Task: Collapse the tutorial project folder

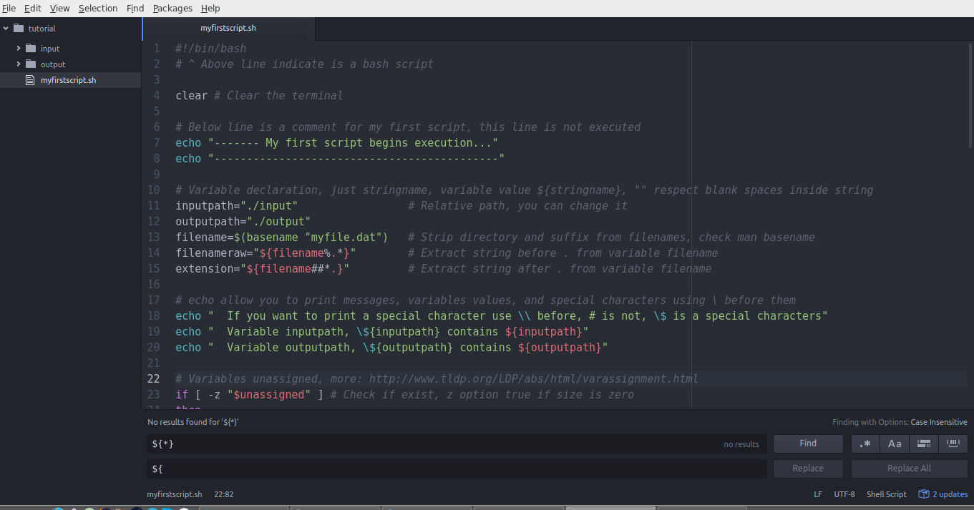Action: 6,29
